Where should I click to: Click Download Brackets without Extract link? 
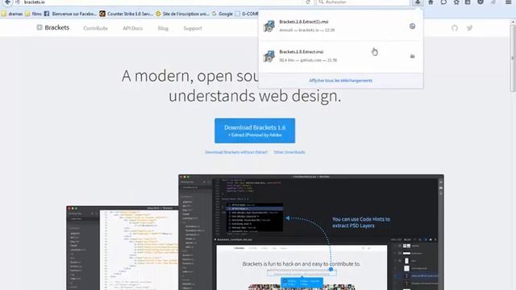(236, 152)
